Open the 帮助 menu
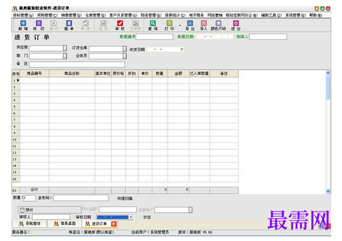Image resolution: width=342 pixels, height=241 pixels. pyautogui.click(x=315, y=15)
